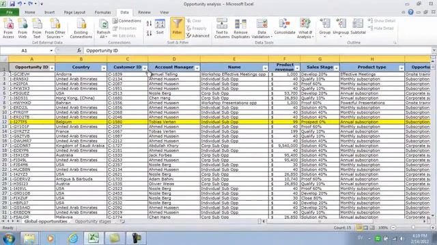Open the Account Manager filter dropdown
This screenshot has height=245, width=437.
(x=197, y=68)
